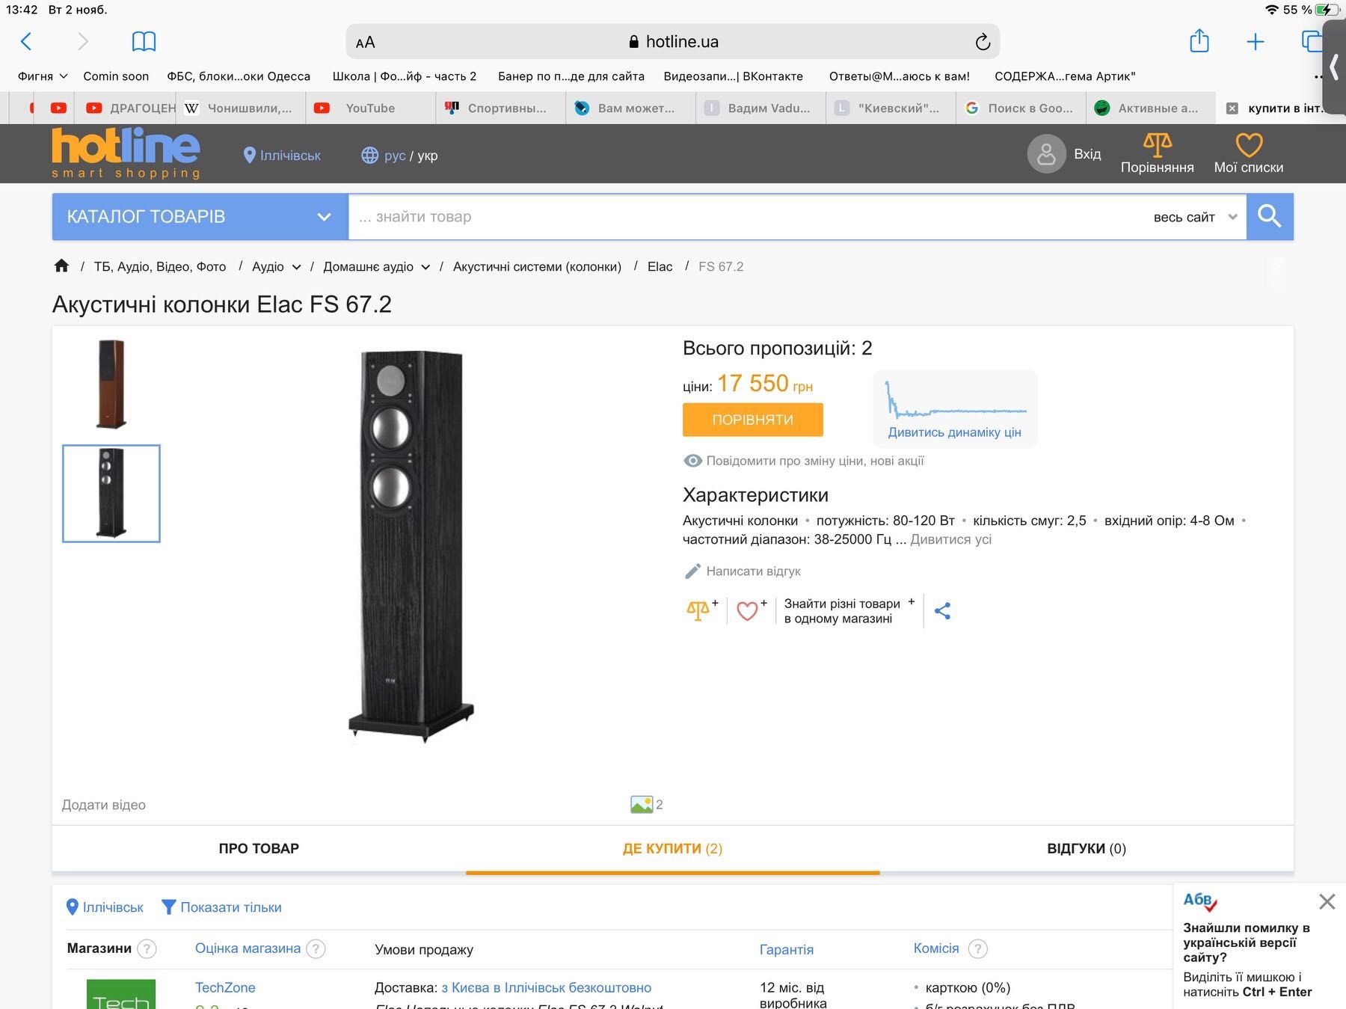The width and height of the screenshot is (1346, 1009).
Task: Click з Києва в Іллічівськ безкоштовно link
Action: click(546, 988)
